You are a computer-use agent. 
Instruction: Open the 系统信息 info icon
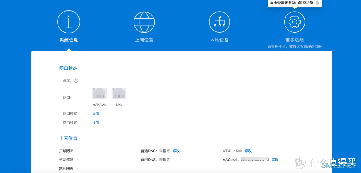(x=68, y=22)
